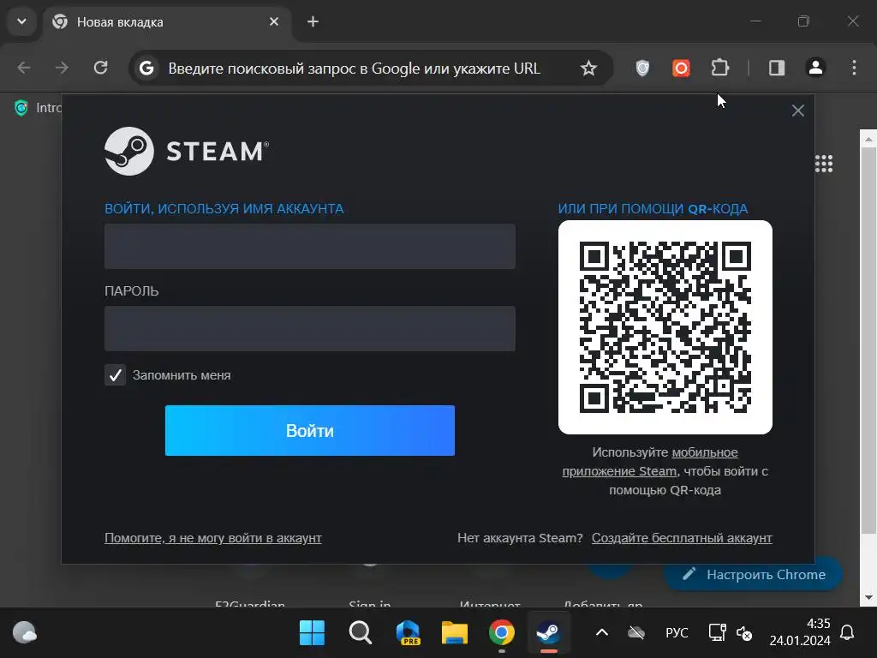
Task: Open the weather widget on the taskbar
Action: pyautogui.click(x=25, y=633)
